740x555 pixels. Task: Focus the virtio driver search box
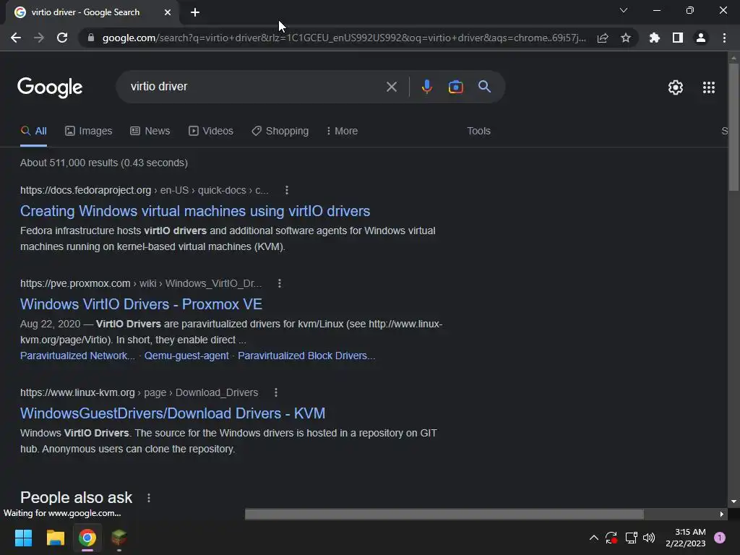pyautogui.click(x=255, y=87)
